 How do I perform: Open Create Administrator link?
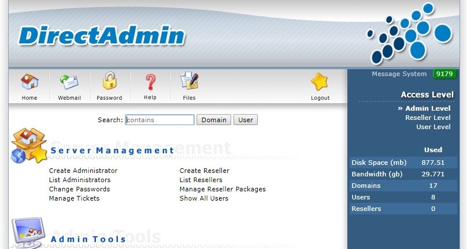(83, 171)
